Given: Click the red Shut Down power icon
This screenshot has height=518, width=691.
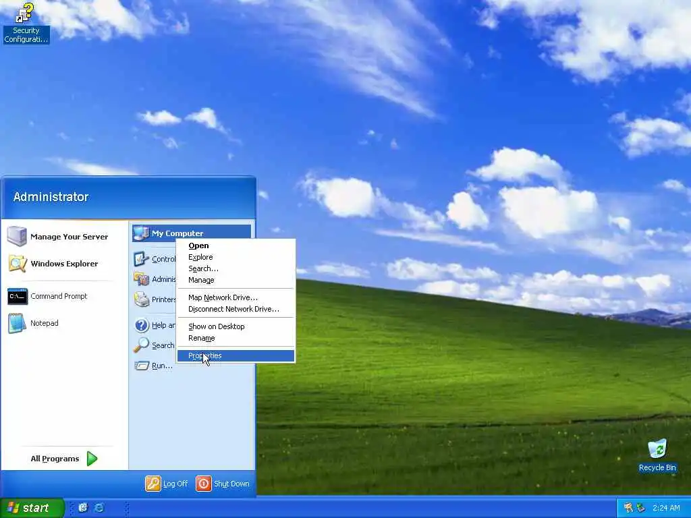Looking at the screenshot, I should 203,484.
